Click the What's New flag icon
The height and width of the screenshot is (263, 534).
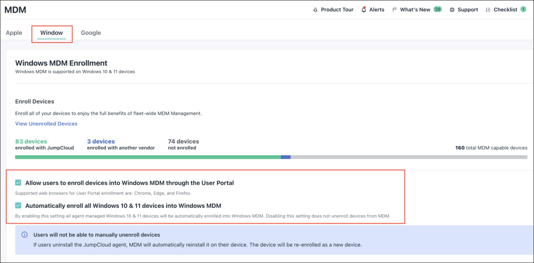(x=394, y=9)
